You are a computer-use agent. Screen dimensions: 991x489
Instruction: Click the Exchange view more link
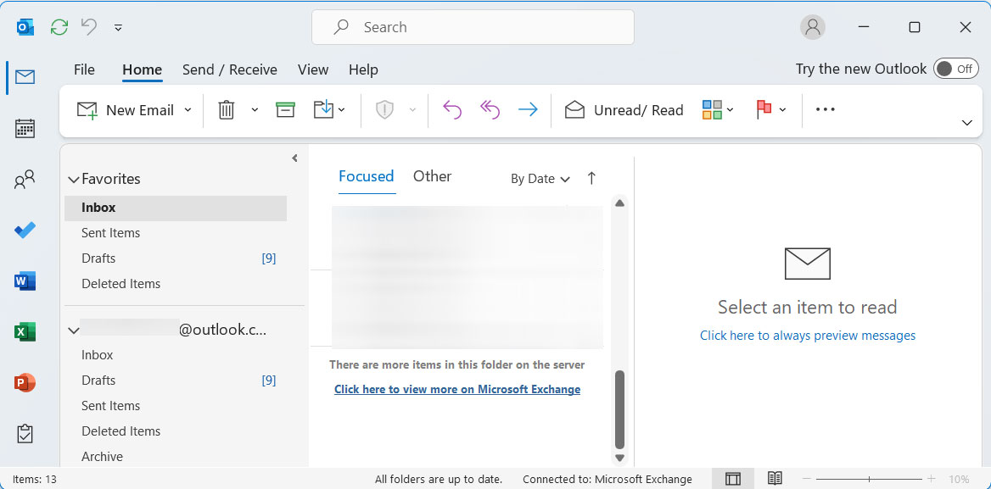click(457, 389)
